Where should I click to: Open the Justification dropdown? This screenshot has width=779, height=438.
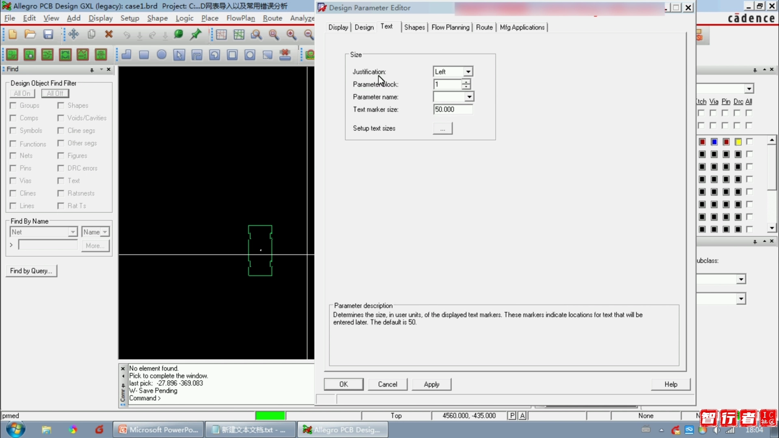coord(468,72)
